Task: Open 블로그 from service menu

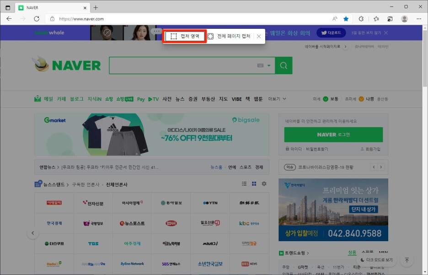Action: tap(77, 99)
